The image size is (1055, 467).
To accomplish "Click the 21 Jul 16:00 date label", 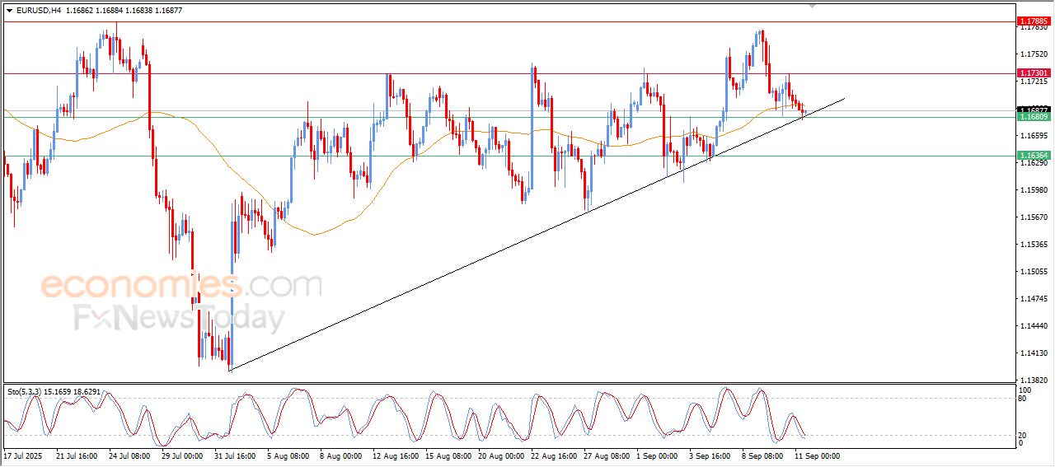I will 77,455.
